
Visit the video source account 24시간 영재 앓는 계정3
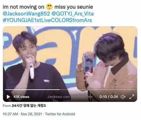tap(29, 106)
